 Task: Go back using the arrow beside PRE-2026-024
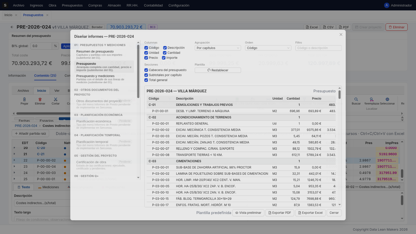12,27
